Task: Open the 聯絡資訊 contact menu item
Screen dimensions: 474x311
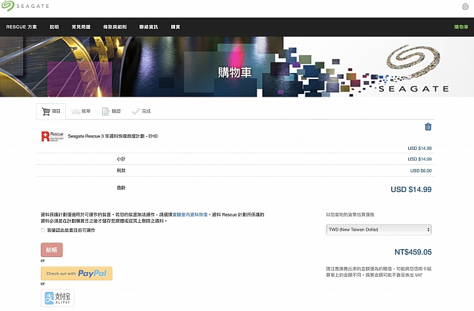Action: [x=149, y=27]
